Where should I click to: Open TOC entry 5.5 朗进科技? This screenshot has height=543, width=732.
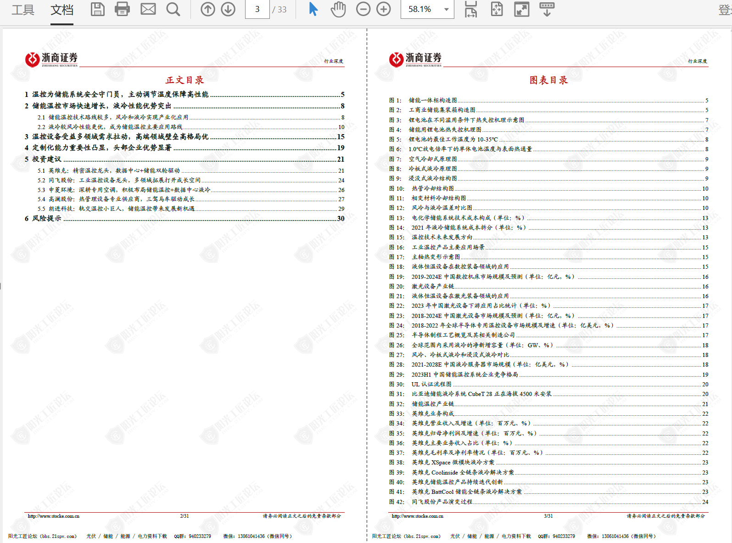(191, 209)
